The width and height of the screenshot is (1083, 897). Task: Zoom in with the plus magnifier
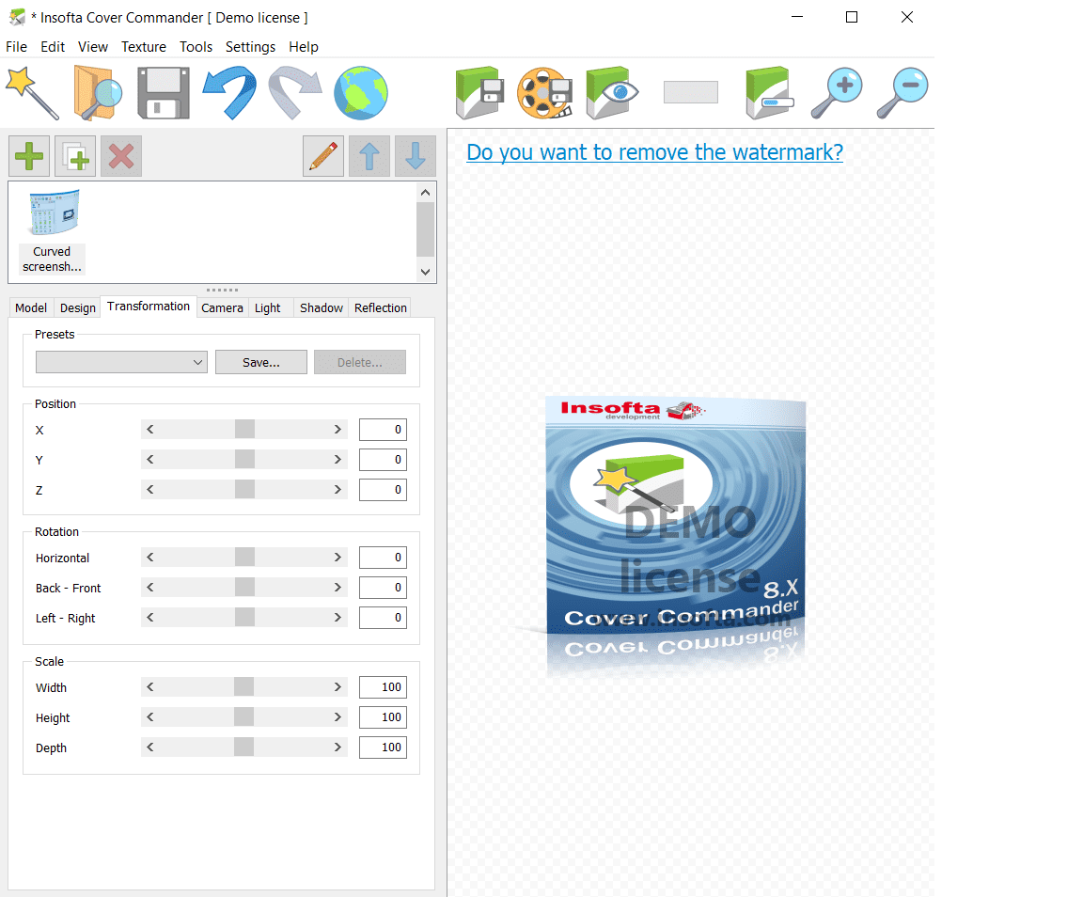coord(837,92)
